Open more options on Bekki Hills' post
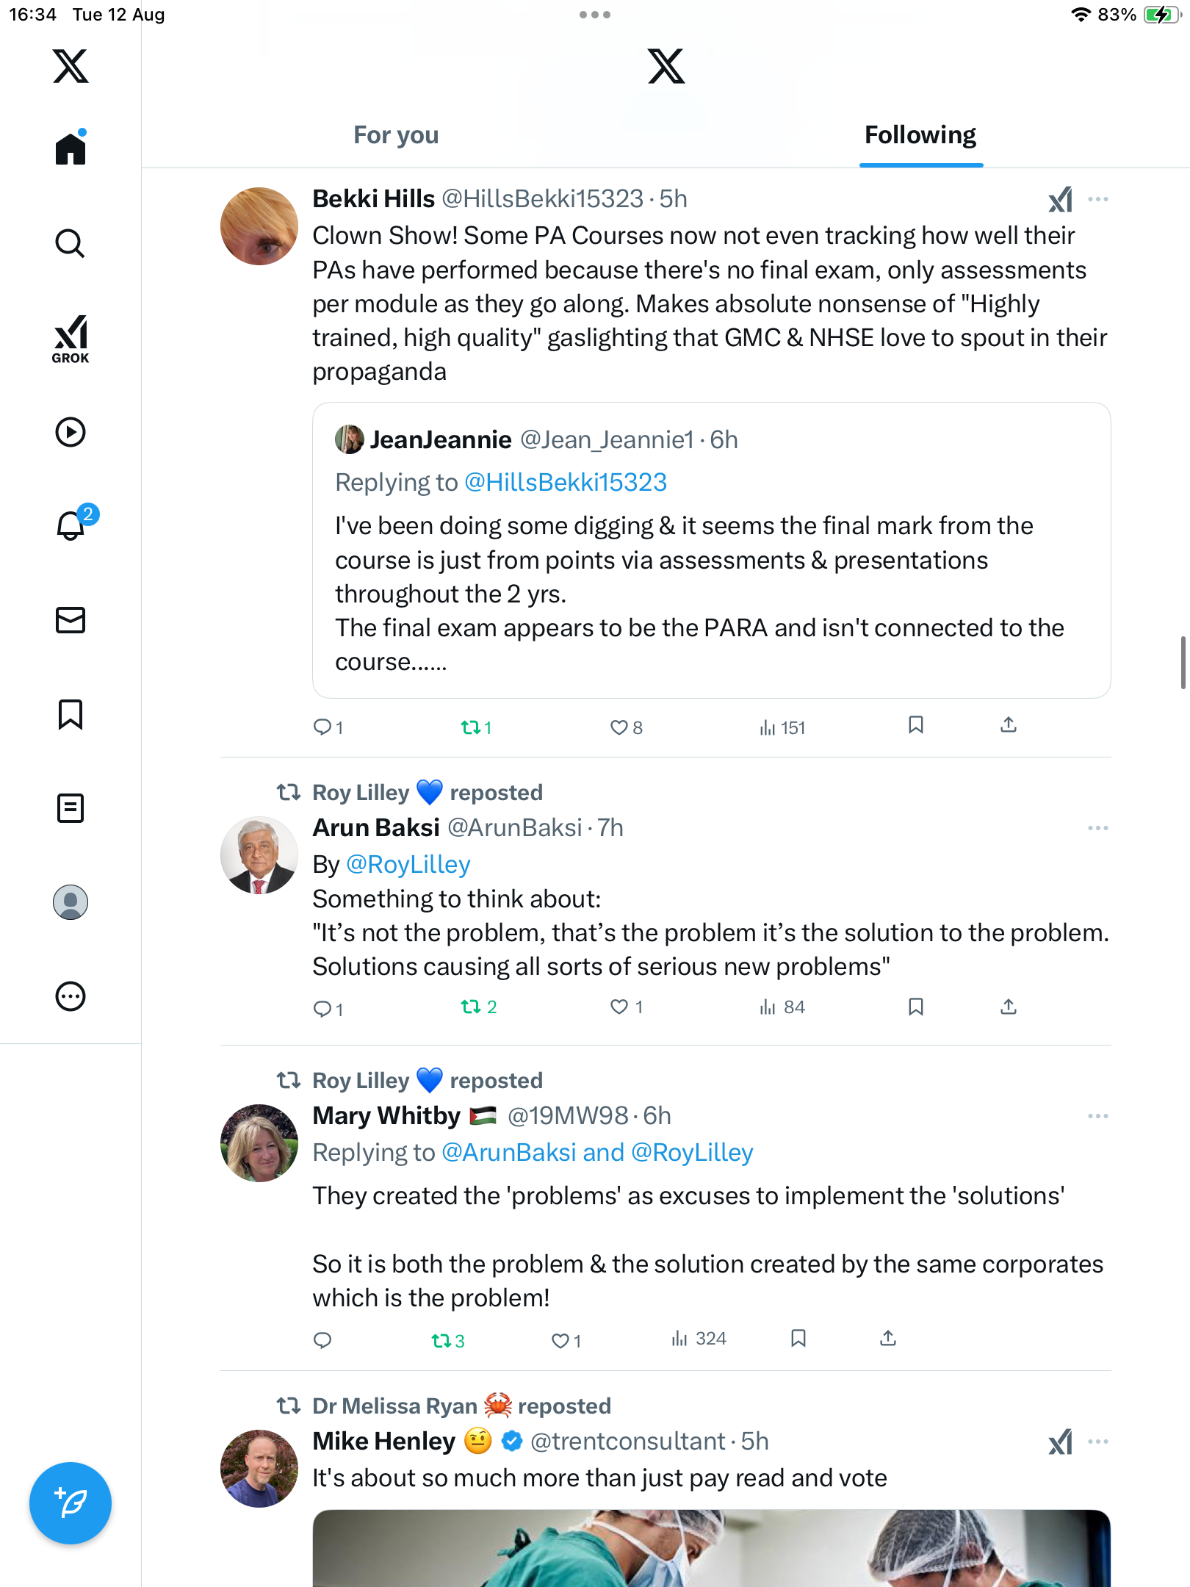This screenshot has width=1190, height=1587. [1098, 199]
